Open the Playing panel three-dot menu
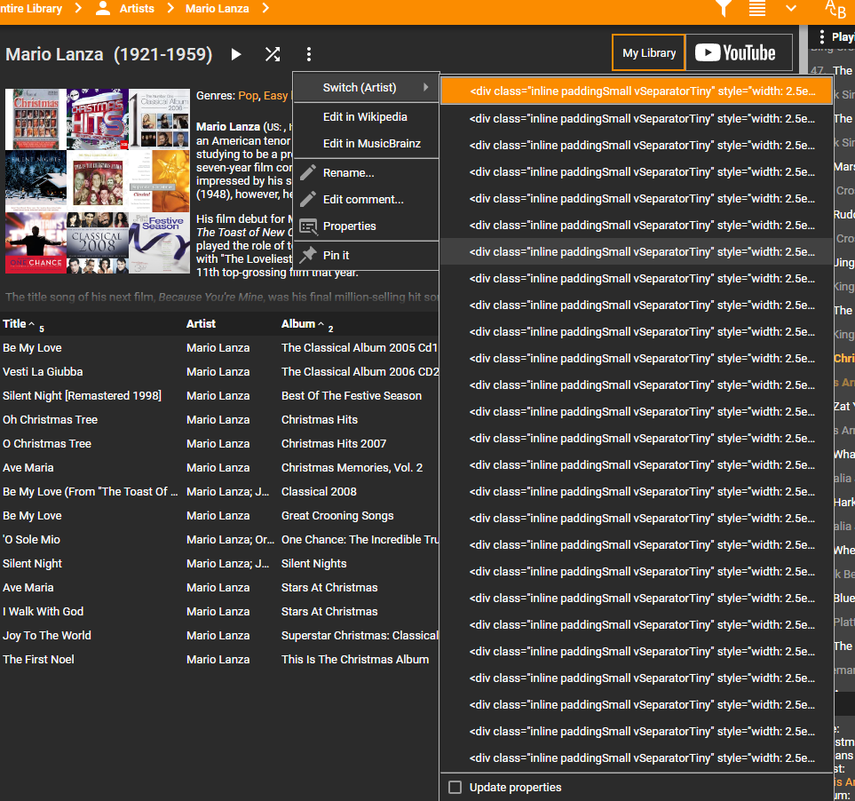The height and width of the screenshot is (801, 855). click(x=822, y=37)
